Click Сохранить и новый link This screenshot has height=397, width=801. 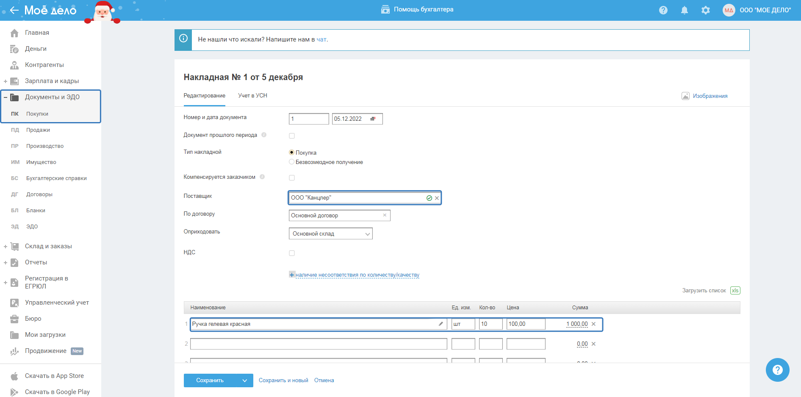tap(283, 380)
